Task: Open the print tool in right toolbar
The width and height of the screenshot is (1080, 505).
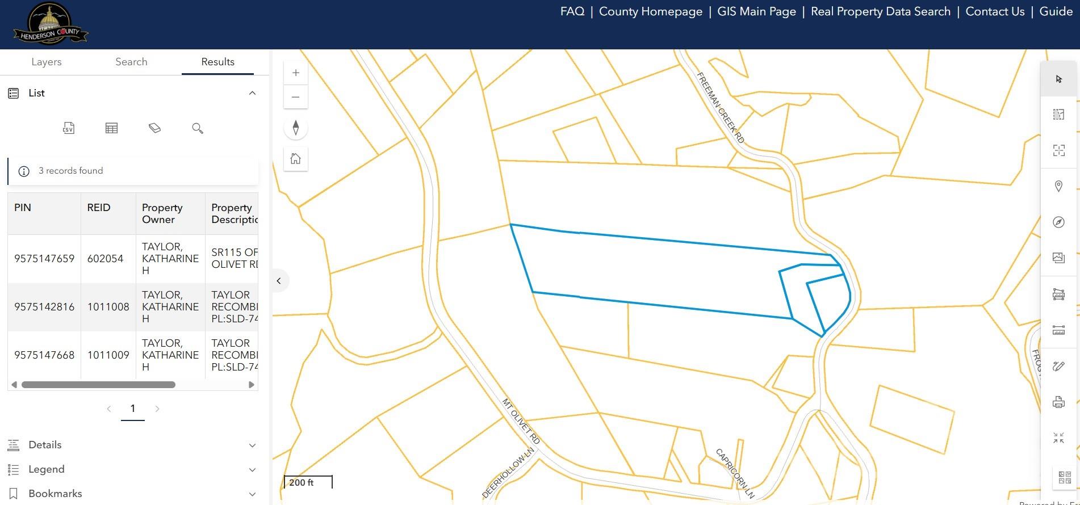Action: click(1058, 402)
